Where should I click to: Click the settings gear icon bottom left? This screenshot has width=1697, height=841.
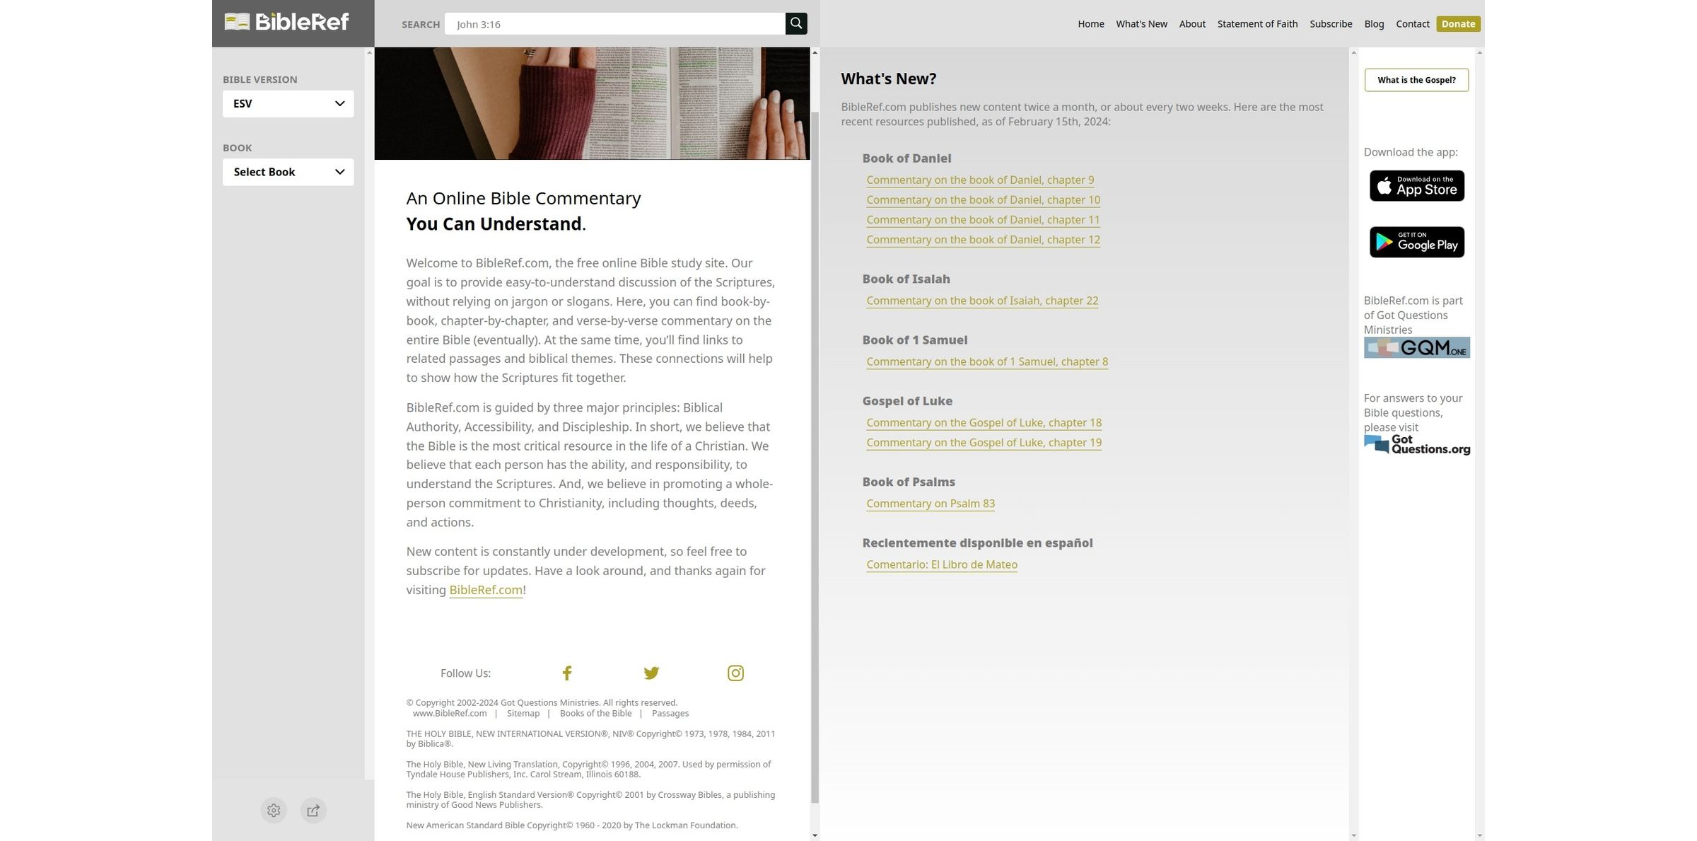point(274,810)
